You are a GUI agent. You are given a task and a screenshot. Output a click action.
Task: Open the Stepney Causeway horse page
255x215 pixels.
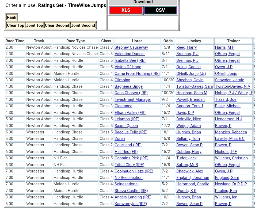131,47
